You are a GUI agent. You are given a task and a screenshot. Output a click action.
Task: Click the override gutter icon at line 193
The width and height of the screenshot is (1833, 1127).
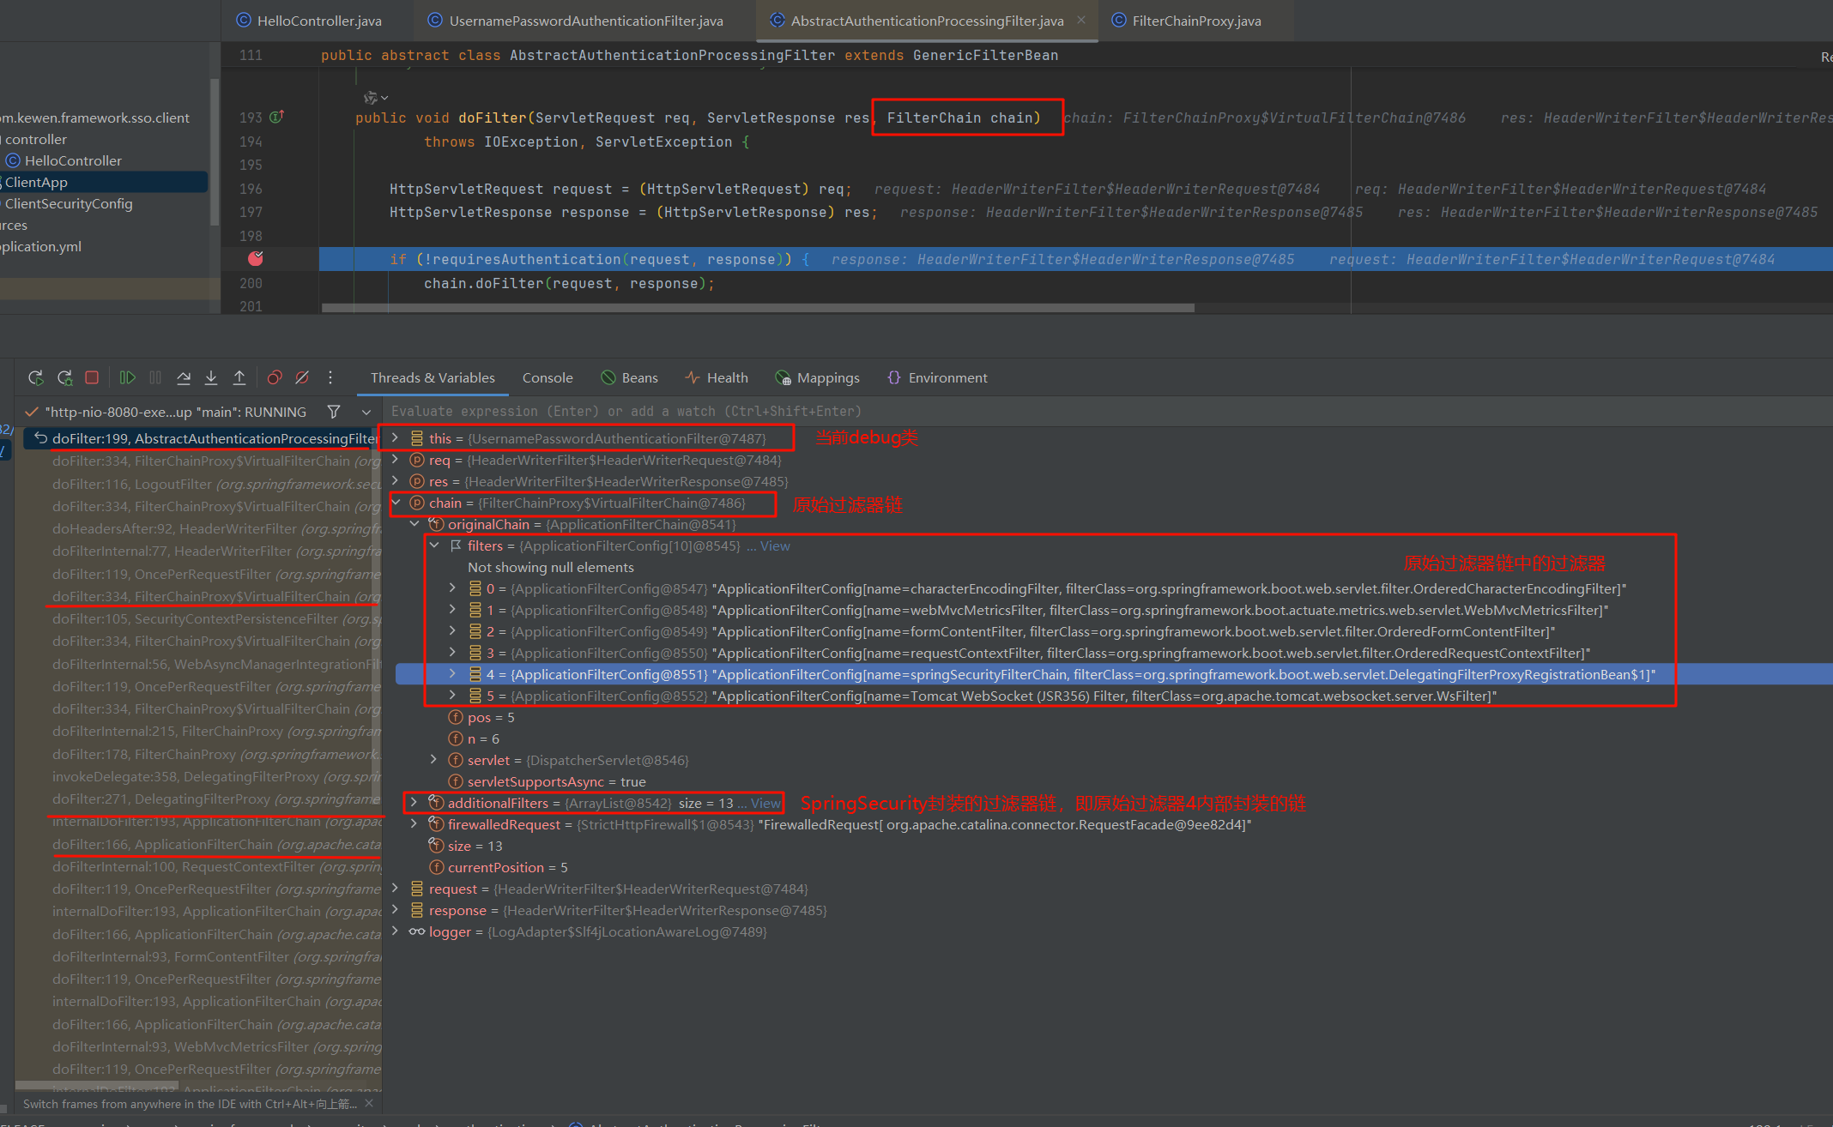point(276,117)
